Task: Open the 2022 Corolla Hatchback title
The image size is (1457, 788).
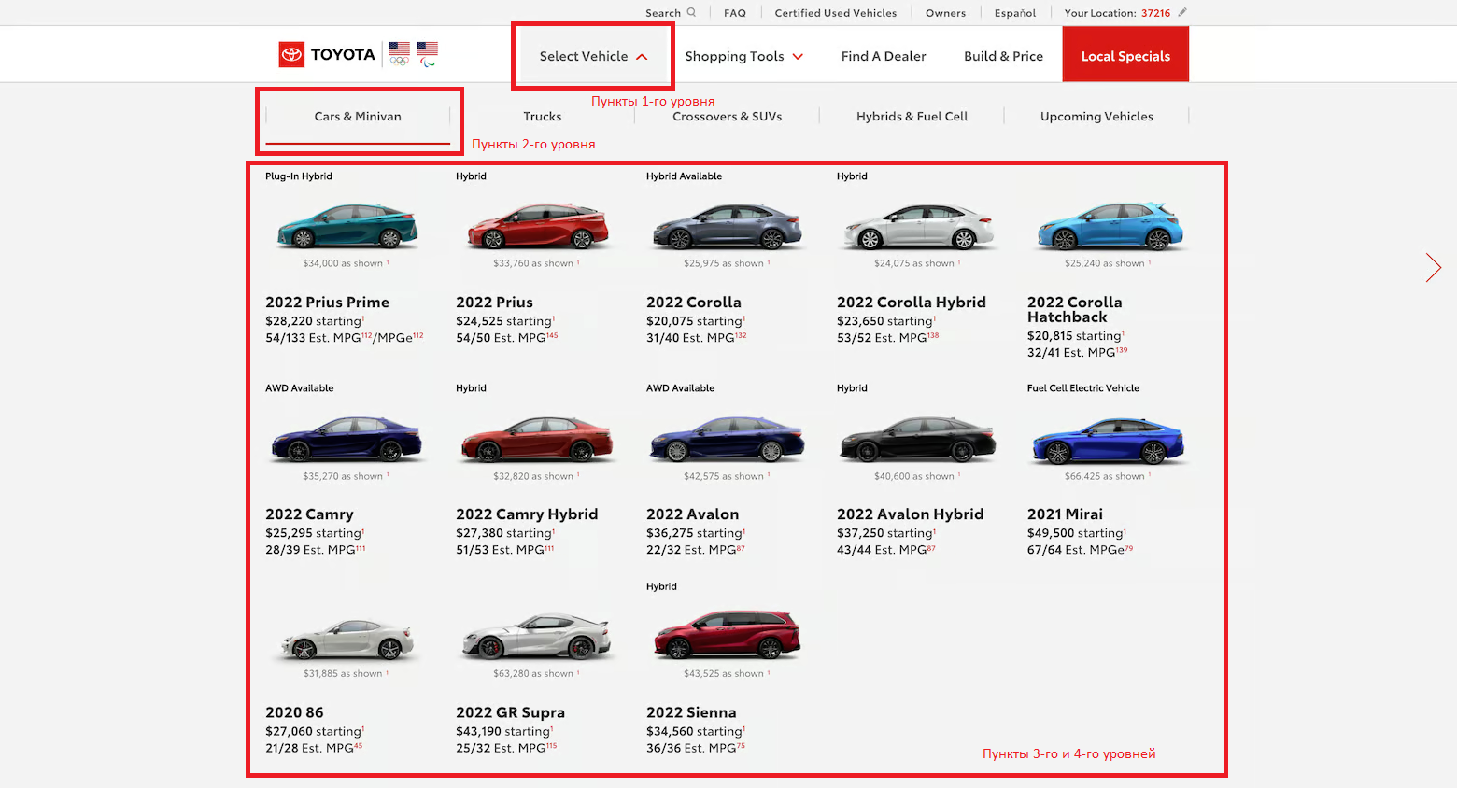Action: click(1075, 310)
